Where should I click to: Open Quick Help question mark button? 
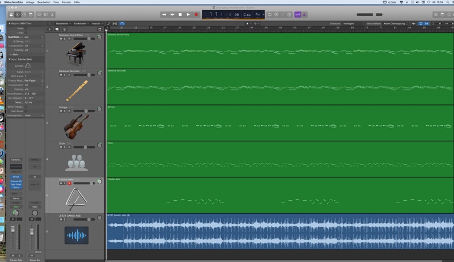pyautogui.click(x=24, y=15)
